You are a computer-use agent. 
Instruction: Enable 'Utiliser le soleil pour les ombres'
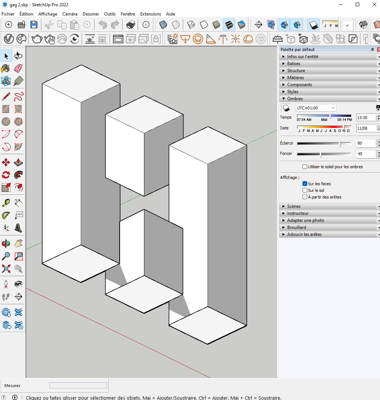point(305,167)
